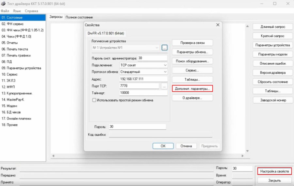Click the Таймаут field 10000
The width and height of the screenshot is (294, 186).
(143, 93)
